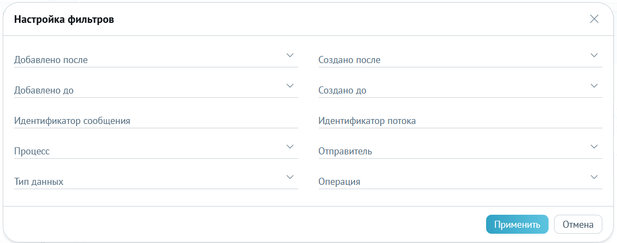The width and height of the screenshot is (617, 243).
Task: Expand the Тип данных chevron
Action: click(x=290, y=177)
